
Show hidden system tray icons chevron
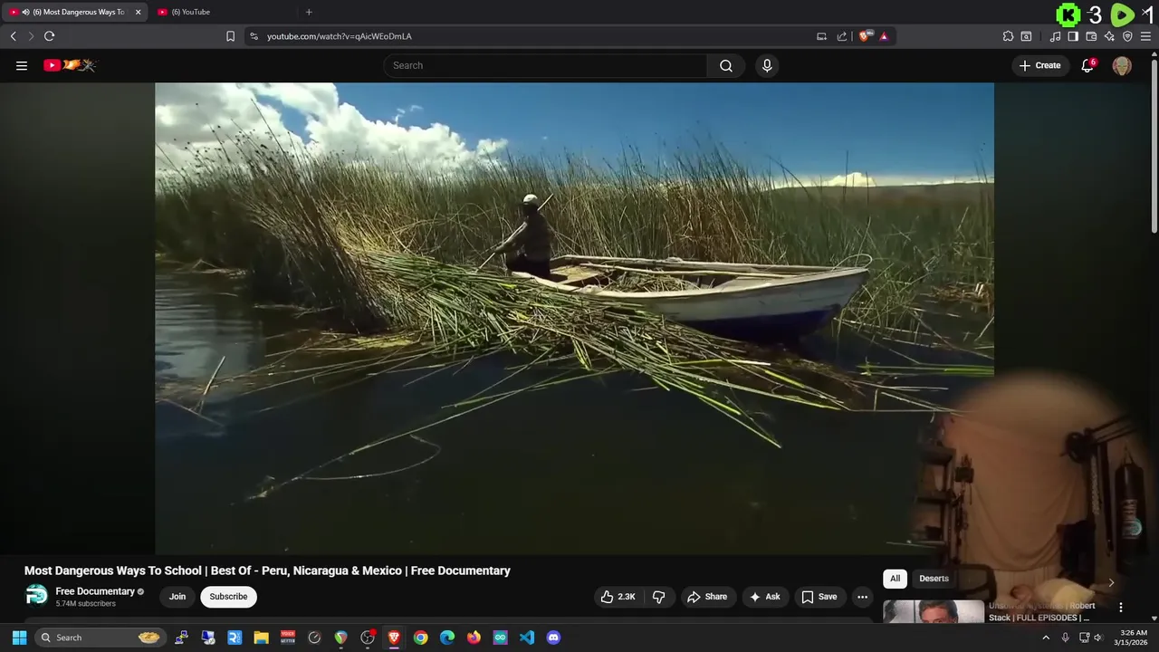tap(1046, 638)
